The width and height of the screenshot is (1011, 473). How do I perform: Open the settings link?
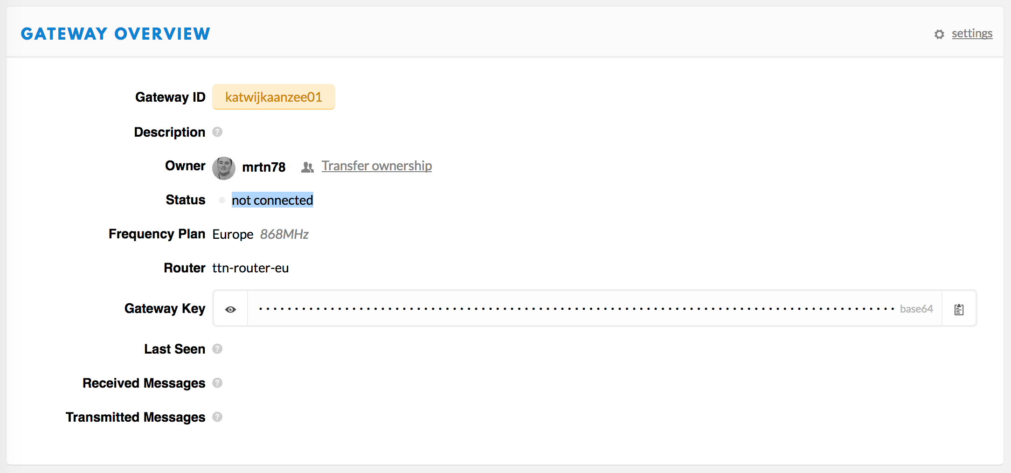pyautogui.click(x=972, y=34)
